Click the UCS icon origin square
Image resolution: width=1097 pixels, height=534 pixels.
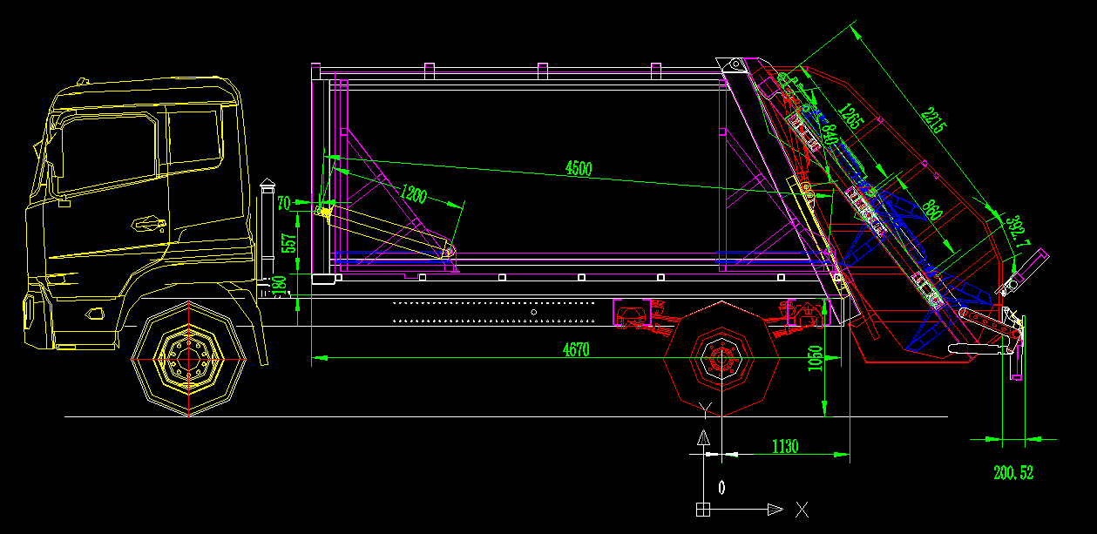coord(703,509)
